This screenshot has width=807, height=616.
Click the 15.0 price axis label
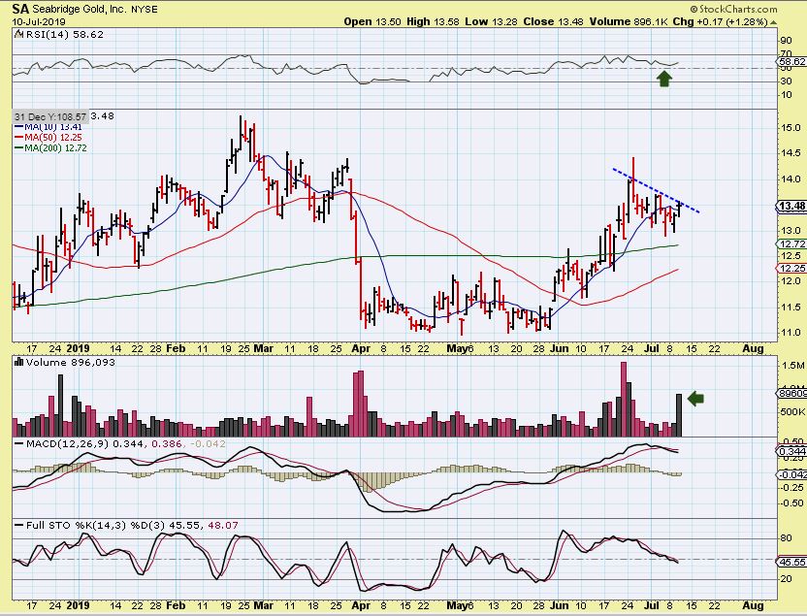790,128
